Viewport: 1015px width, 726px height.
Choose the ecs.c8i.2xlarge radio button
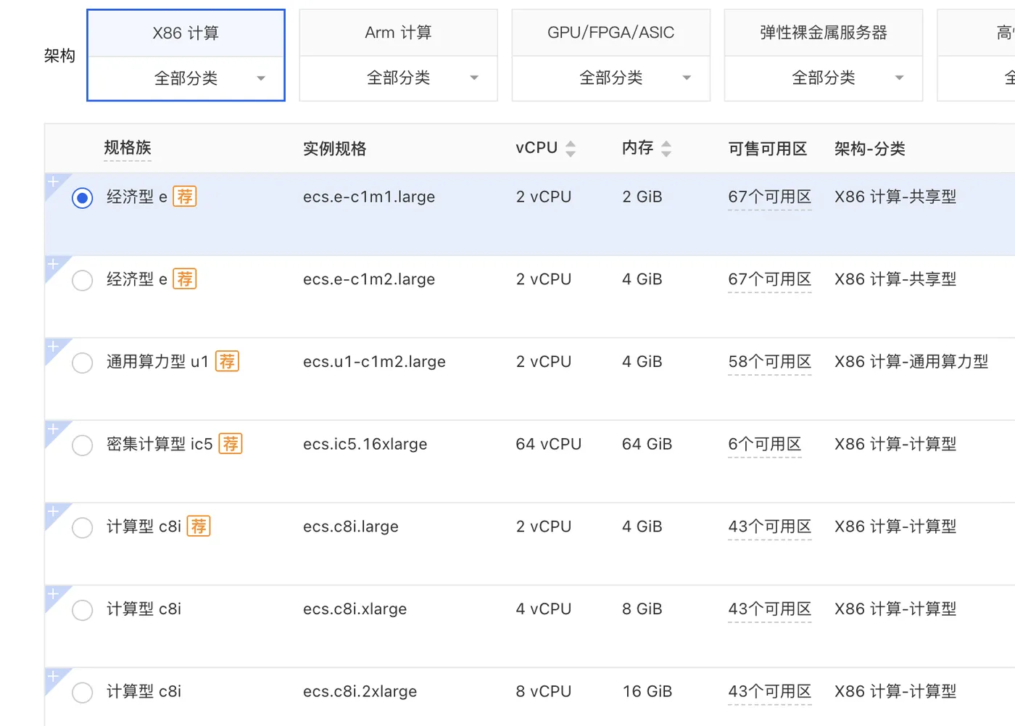pyautogui.click(x=83, y=692)
